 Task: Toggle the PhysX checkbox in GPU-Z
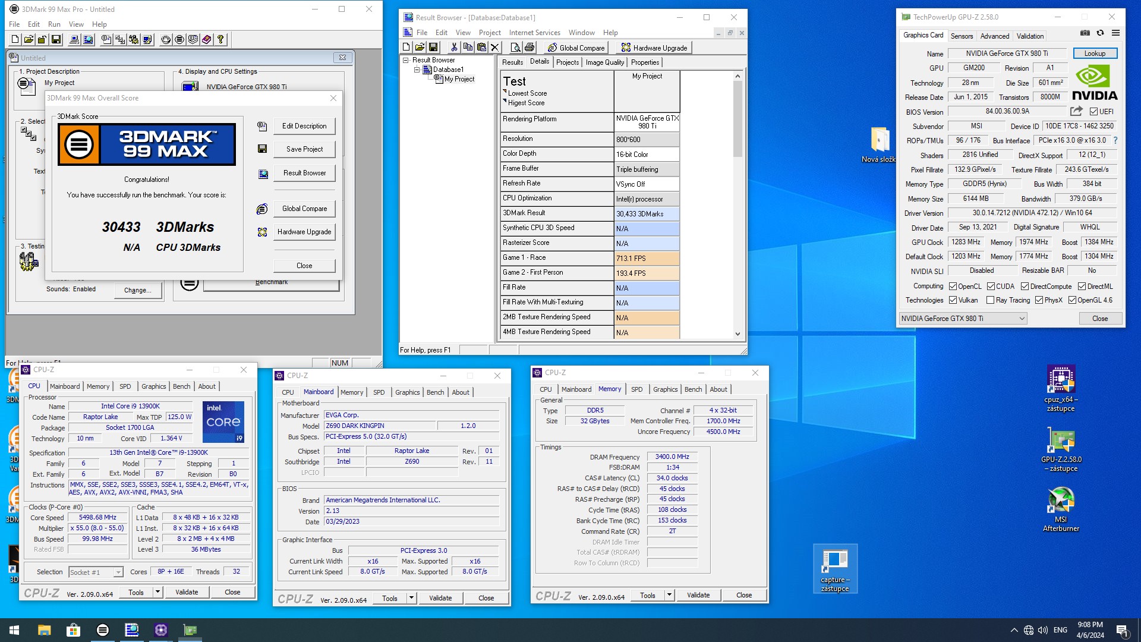point(1039,300)
